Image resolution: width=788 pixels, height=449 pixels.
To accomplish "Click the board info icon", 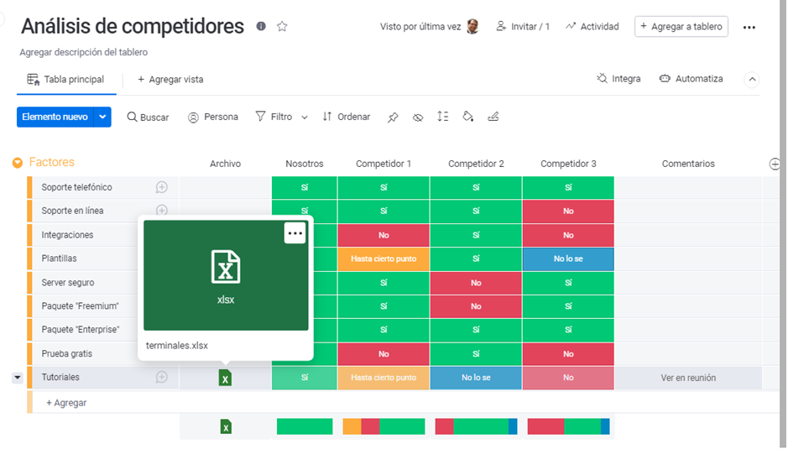I will [x=261, y=27].
